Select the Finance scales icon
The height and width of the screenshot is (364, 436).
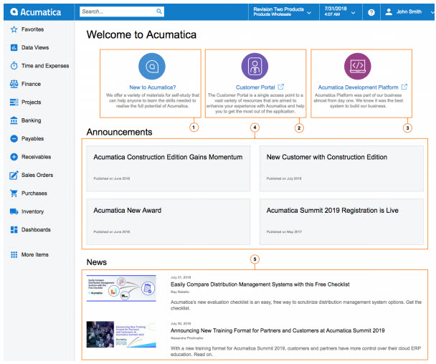[14, 84]
